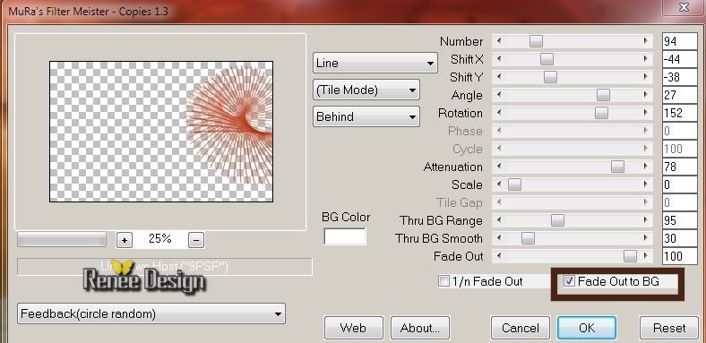The image size is (706, 343).
Task: Click the Cancel button
Action: 520,328
